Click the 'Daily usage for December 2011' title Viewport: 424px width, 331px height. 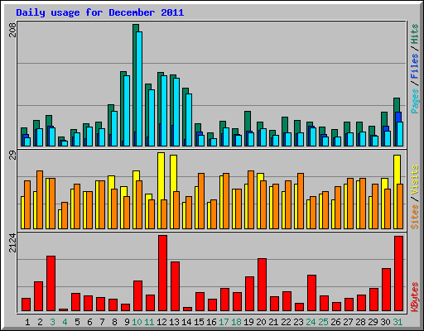tap(100, 12)
